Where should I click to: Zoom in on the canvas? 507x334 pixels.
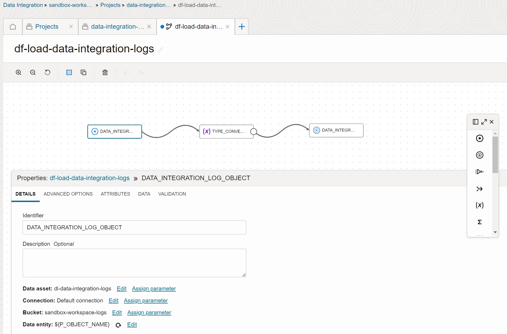pyautogui.click(x=18, y=73)
